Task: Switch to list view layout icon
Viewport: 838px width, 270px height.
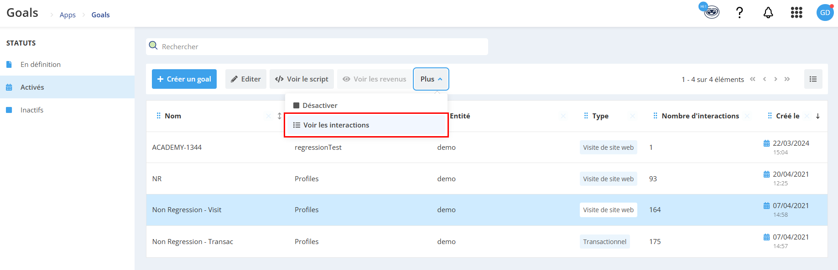Action: tap(813, 79)
